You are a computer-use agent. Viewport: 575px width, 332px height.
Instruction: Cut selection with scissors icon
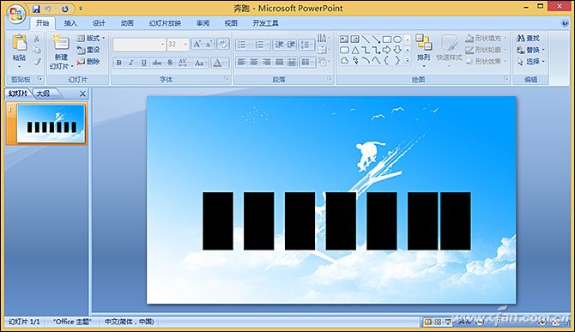[x=37, y=39]
